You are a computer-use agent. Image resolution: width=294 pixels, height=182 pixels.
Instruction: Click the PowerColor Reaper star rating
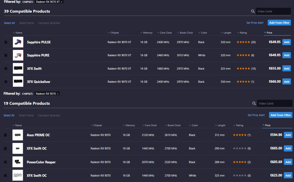pyautogui.click(x=240, y=162)
